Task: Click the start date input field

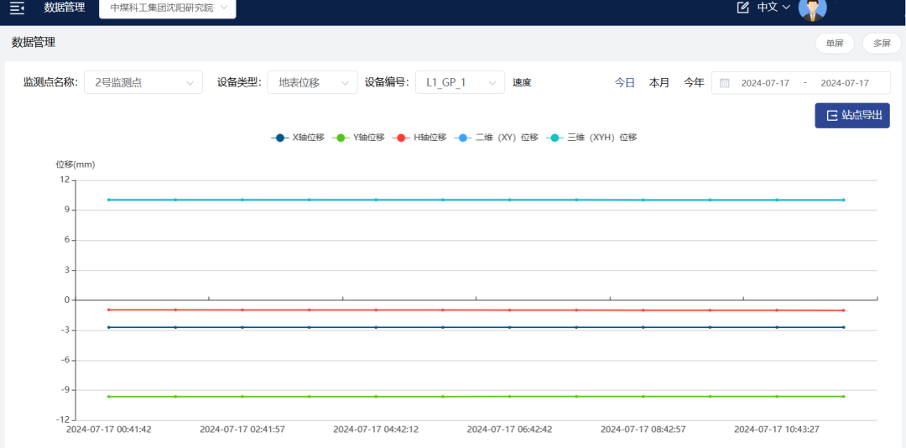Action: (765, 83)
